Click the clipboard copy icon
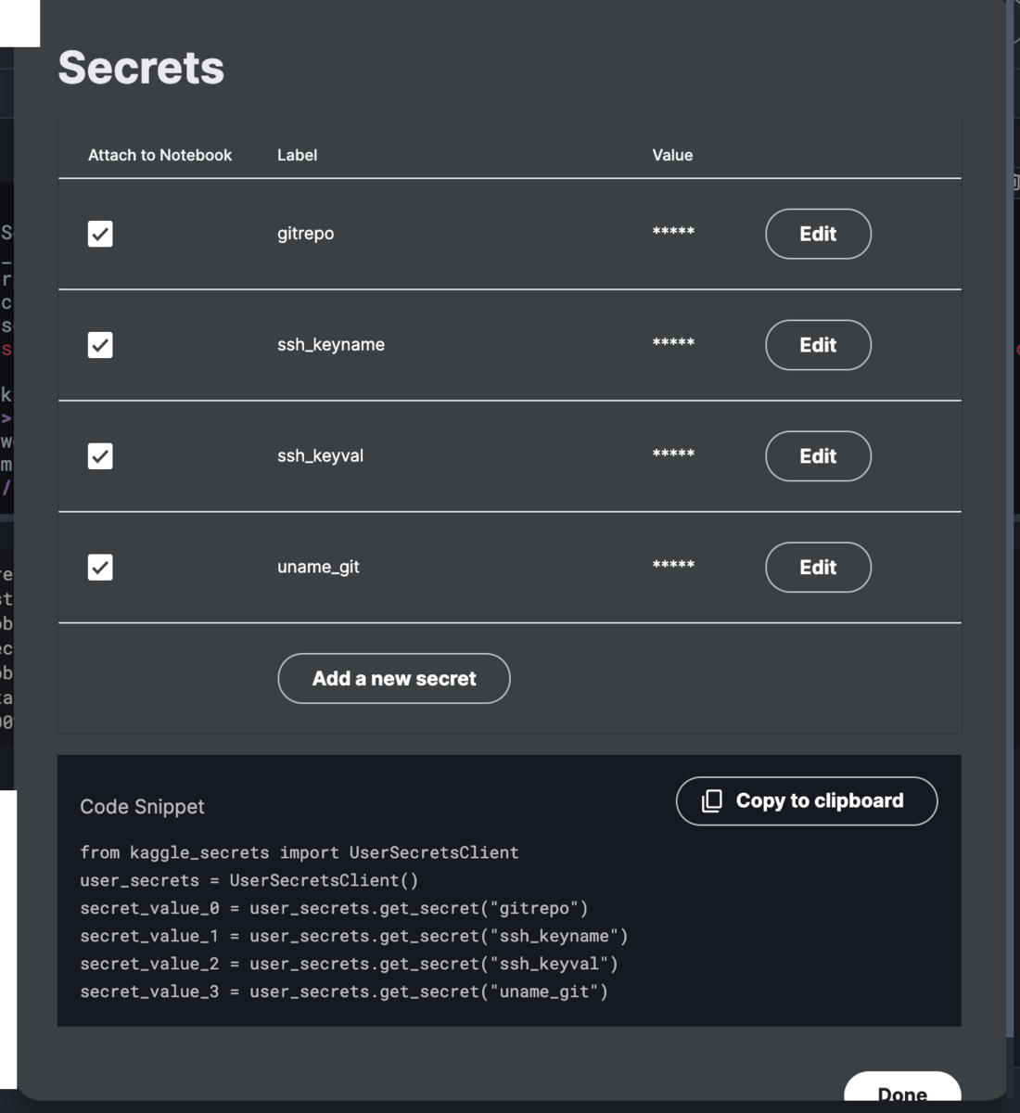Viewport: 1020px width, 1113px height. 712,800
